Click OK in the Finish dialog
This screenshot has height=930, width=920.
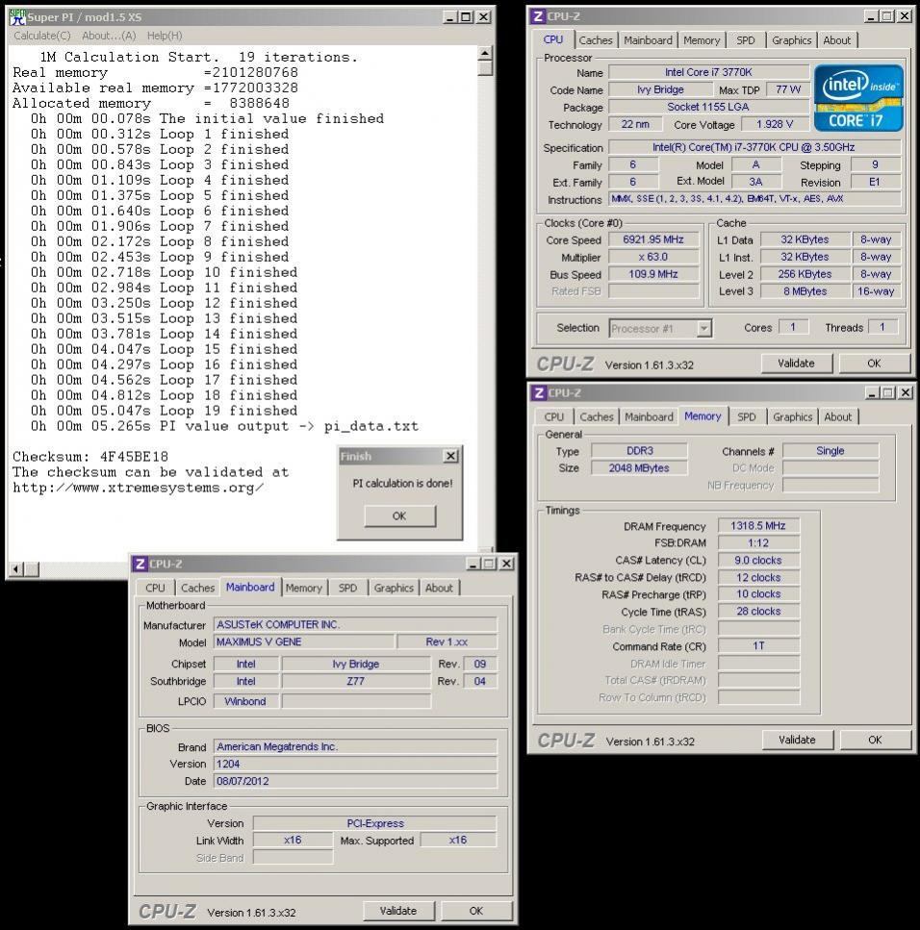coord(399,516)
